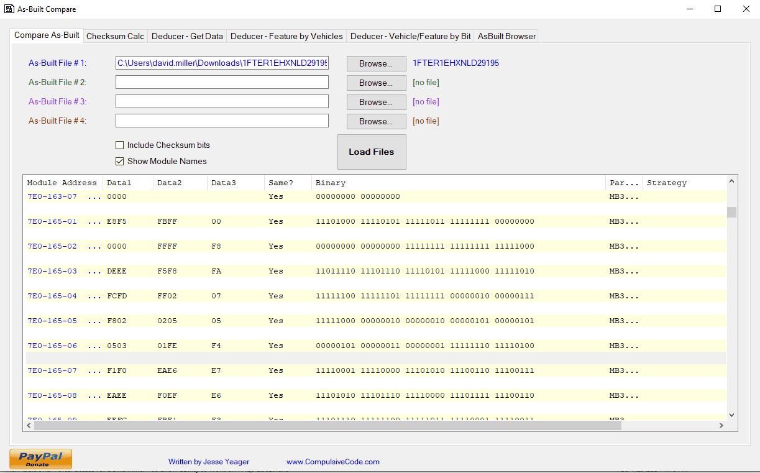760x473 pixels.
Task: Open Deducer - Vehicle/Feature by Bit tab
Action: [x=410, y=37]
